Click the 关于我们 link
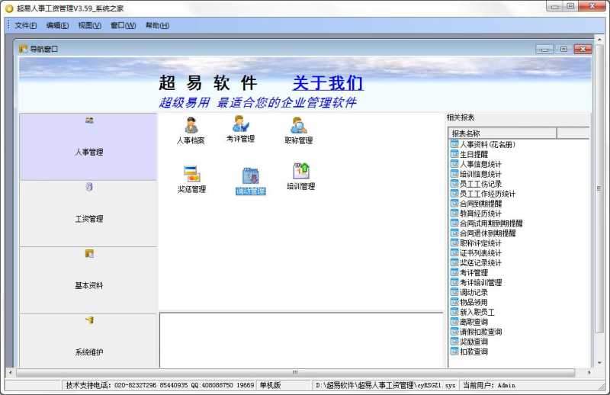Viewport: 610px width, 395px height. [328, 83]
